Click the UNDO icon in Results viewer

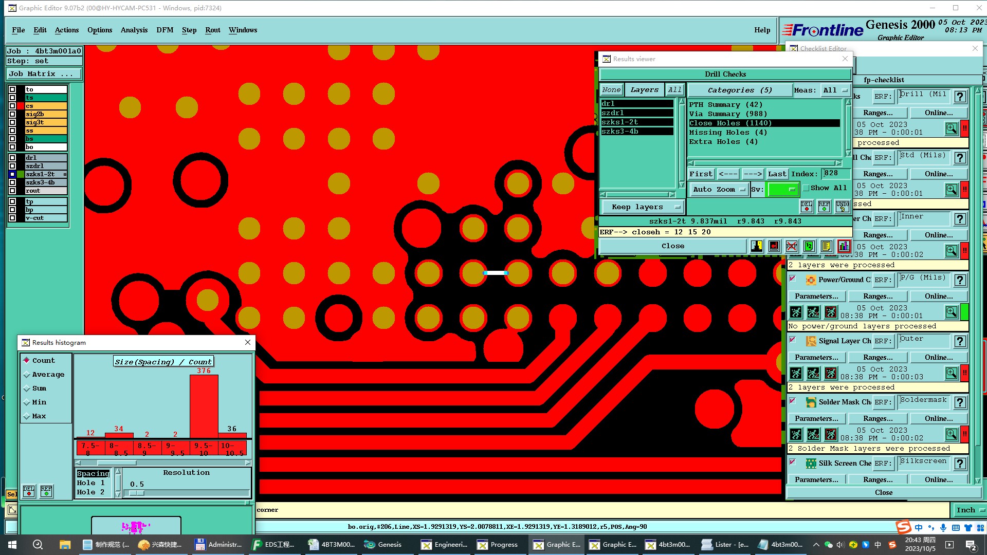(x=842, y=207)
